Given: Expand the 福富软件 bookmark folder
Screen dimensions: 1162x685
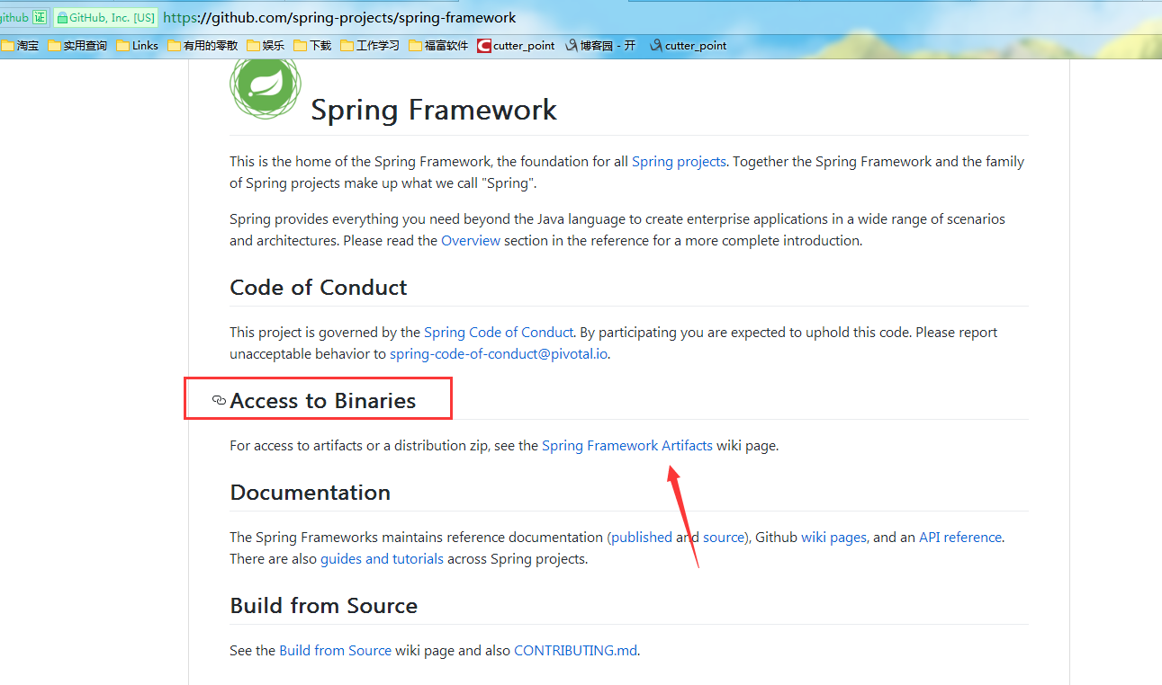Looking at the screenshot, I should (438, 46).
